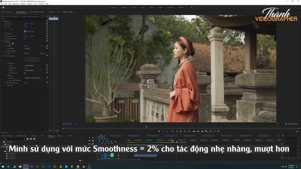
Task: Reset the Motion effect parameters
Action: (x=47, y=22)
